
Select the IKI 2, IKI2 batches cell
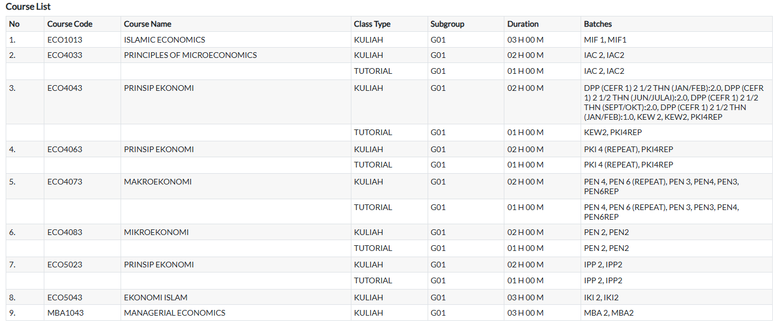601,297
